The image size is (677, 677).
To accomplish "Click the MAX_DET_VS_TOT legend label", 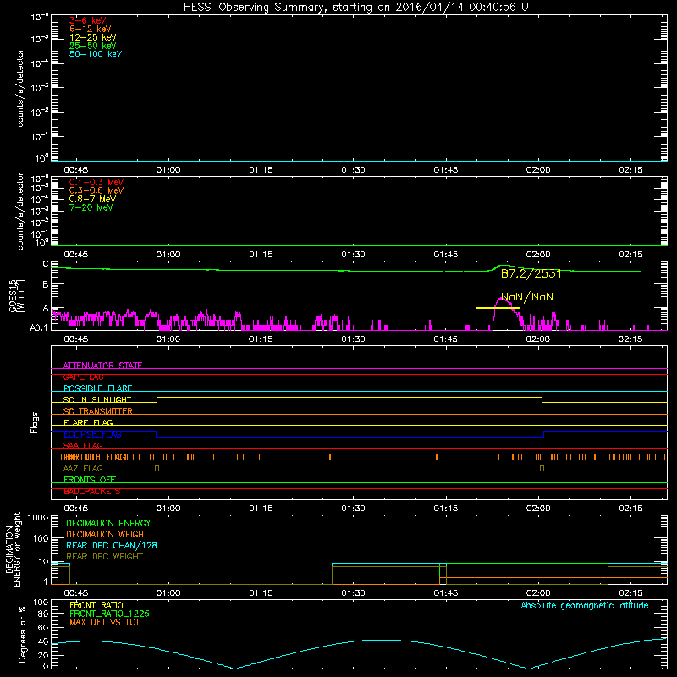I will pos(104,622).
